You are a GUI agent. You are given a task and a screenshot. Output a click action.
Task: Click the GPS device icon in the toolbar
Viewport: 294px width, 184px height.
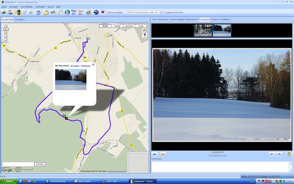coord(18,12)
